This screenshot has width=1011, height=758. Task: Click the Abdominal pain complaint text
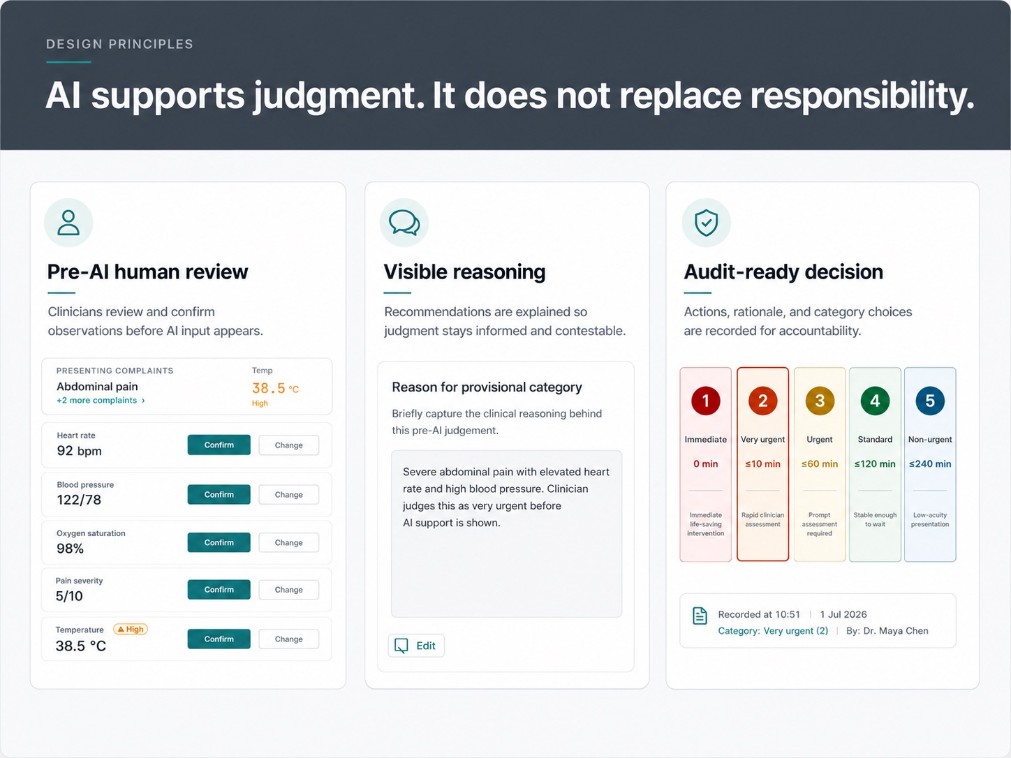(x=97, y=387)
